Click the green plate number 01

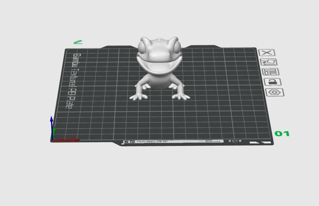click(x=282, y=133)
